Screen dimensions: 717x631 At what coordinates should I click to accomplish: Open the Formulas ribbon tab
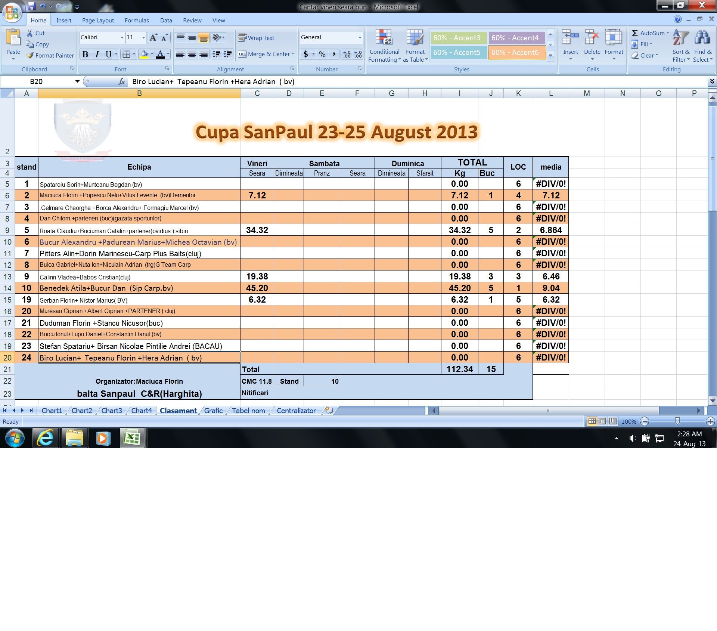pos(137,20)
